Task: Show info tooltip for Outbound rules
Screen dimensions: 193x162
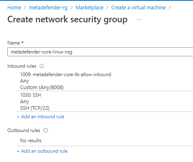Action: tap(45, 130)
